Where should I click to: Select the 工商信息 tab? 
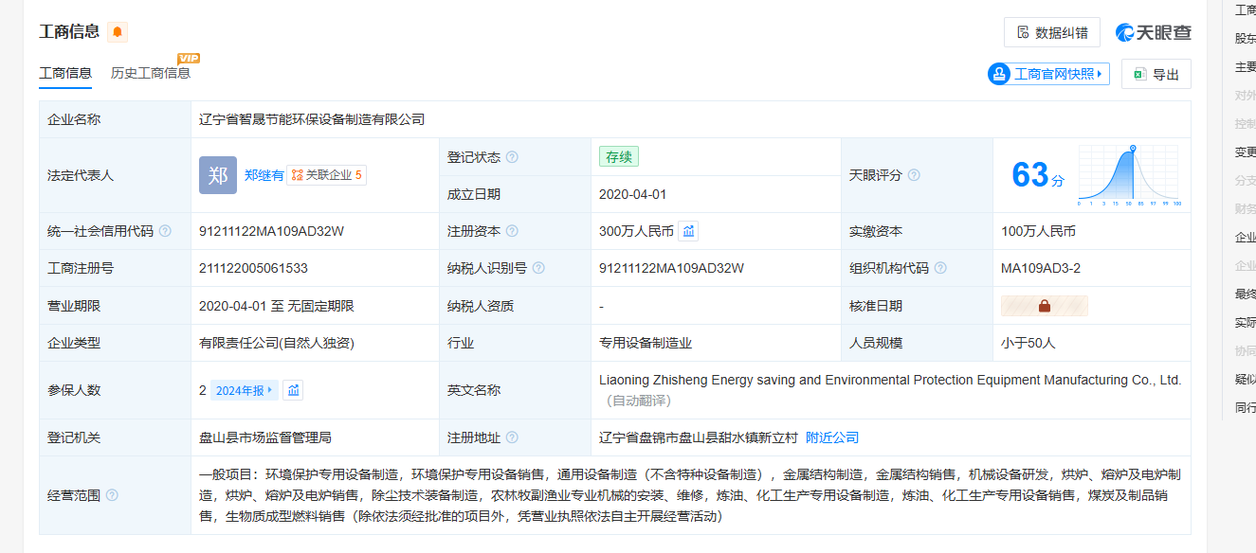tap(65, 73)
